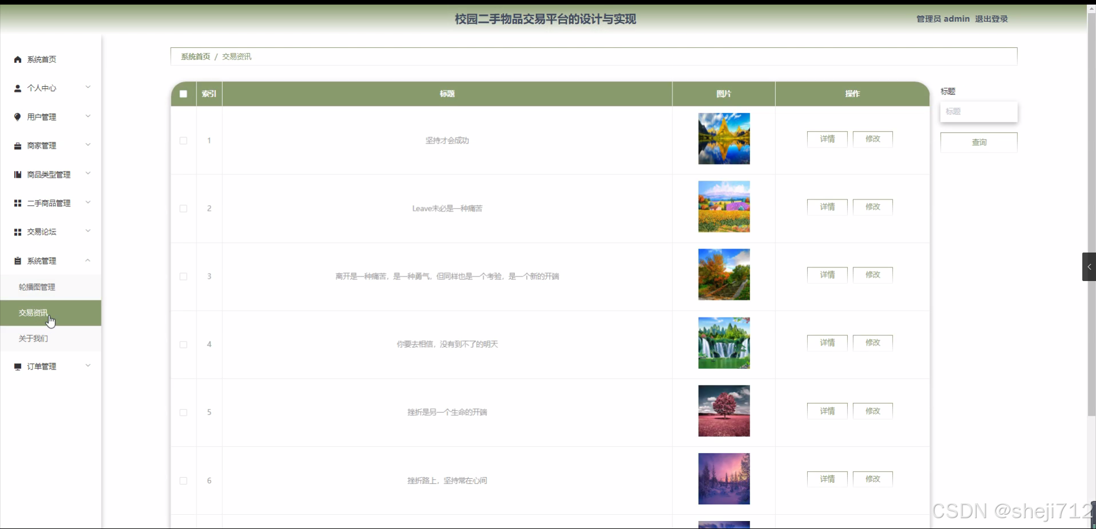Click the 系统首页 breadcrumb link
The width and height of the screenshot is (1096, 529).
click(195, 56)
